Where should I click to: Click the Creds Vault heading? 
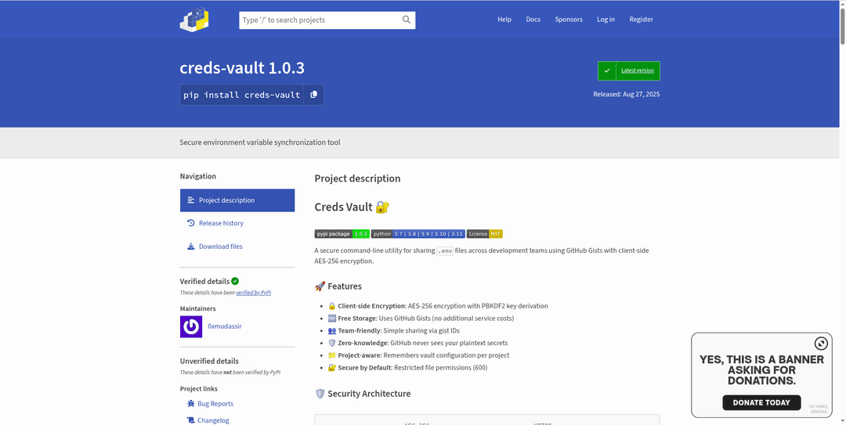tap(352, 207)
